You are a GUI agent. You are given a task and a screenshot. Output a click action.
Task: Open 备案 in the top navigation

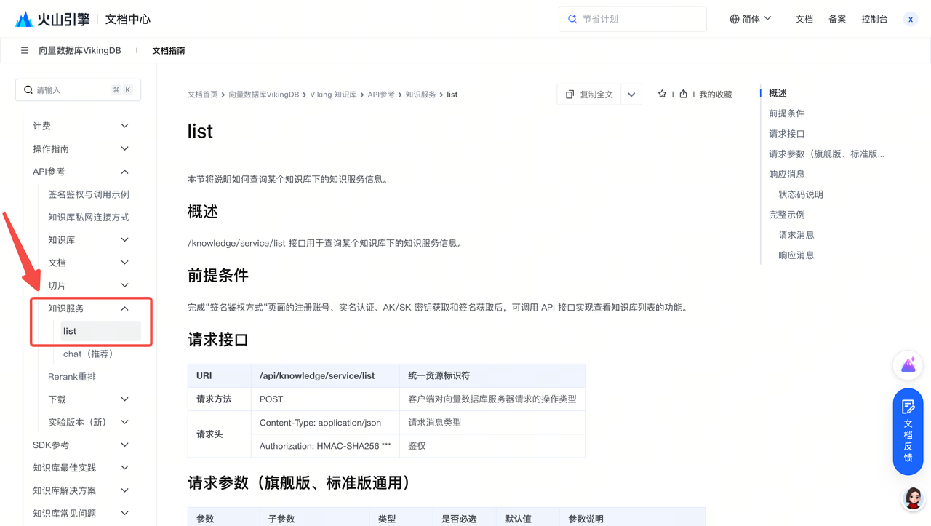coord(837,20)
